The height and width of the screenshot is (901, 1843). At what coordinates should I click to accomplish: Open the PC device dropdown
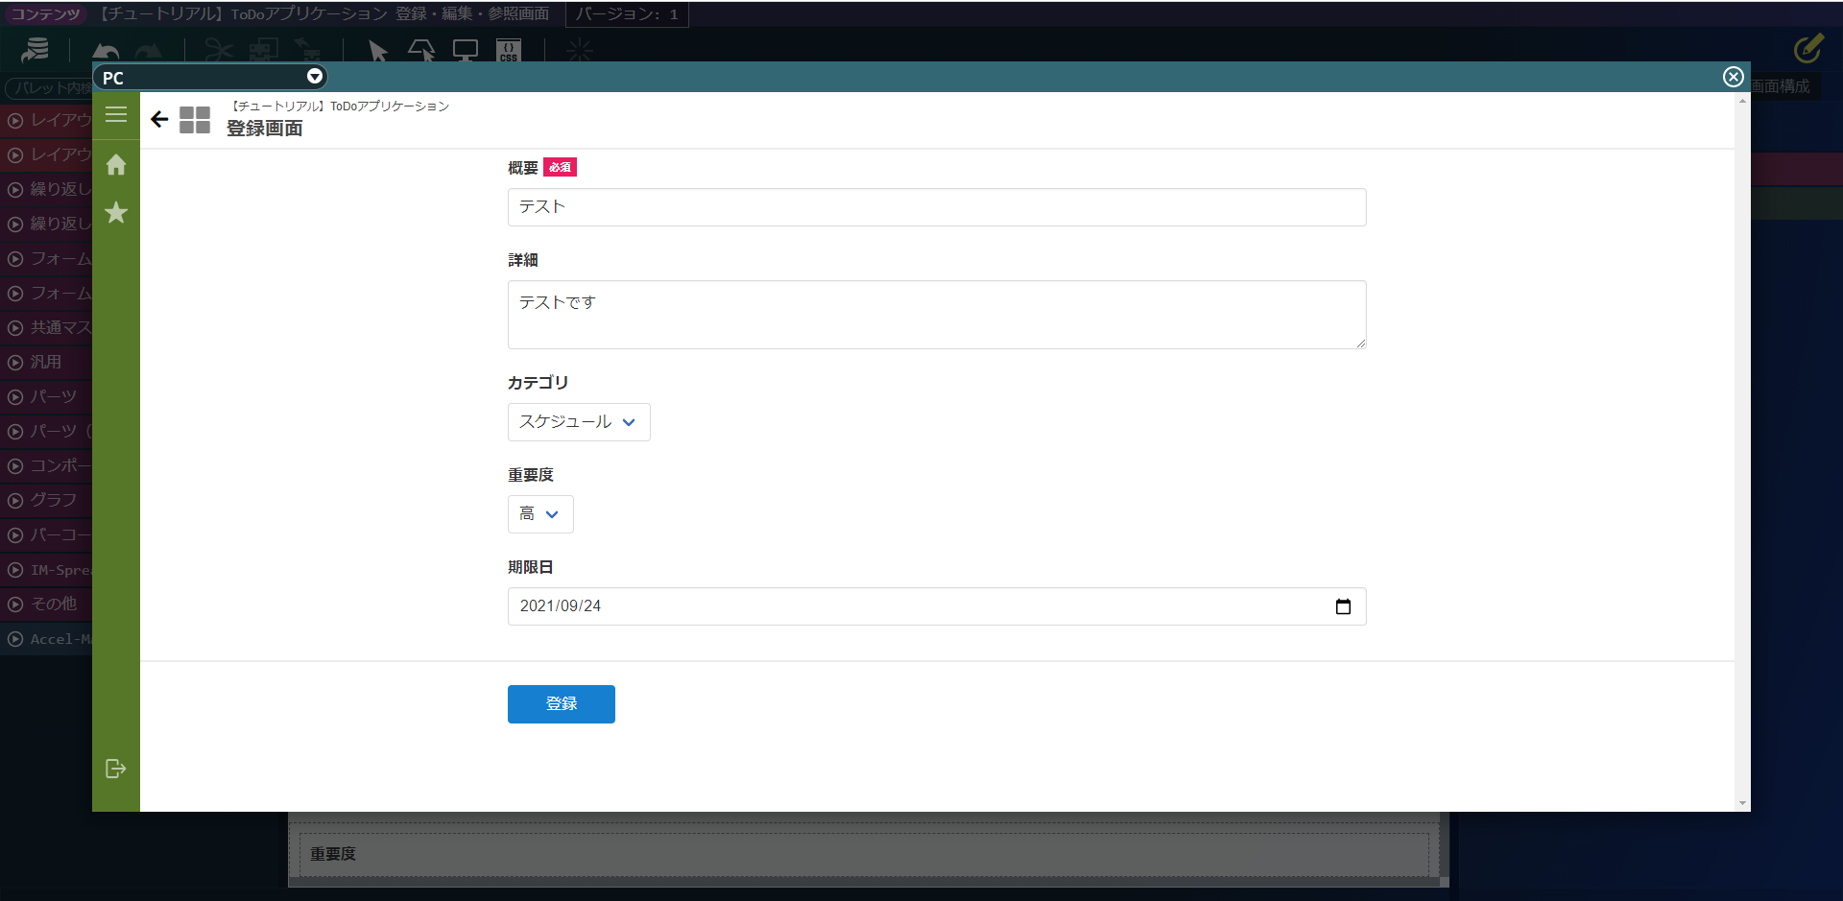tap(210, 77)
